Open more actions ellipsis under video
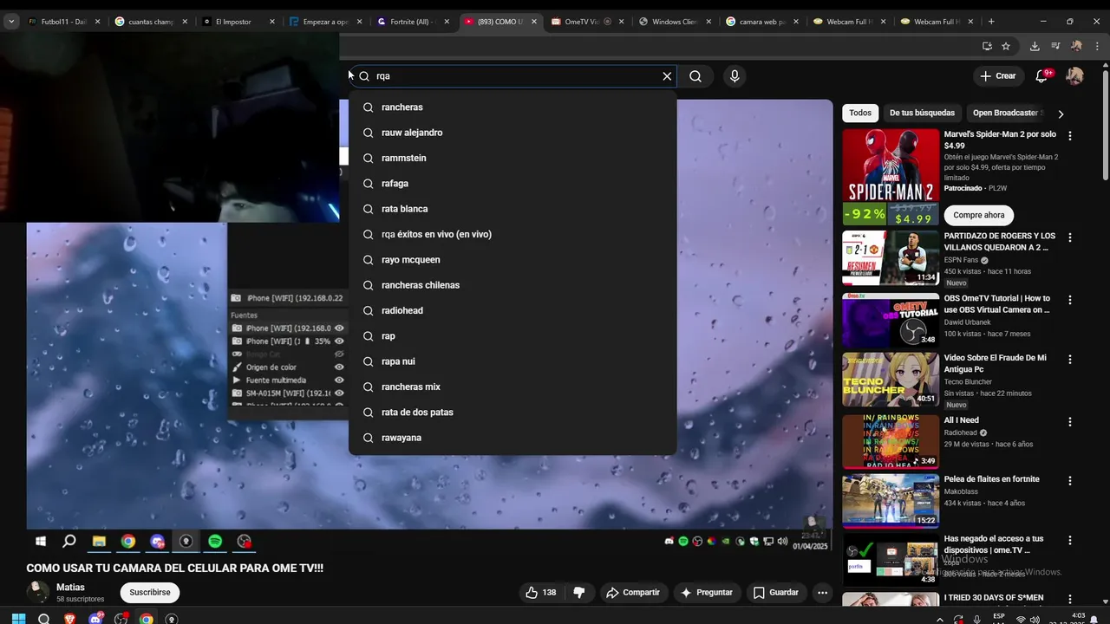This screenshot has width=1110, height=624. click(x=822, y=593)
